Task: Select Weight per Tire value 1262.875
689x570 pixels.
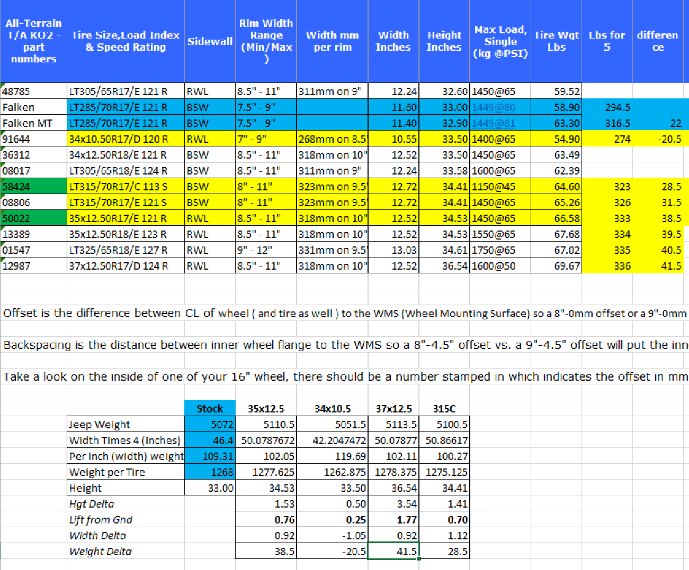Action: point(333,472)
